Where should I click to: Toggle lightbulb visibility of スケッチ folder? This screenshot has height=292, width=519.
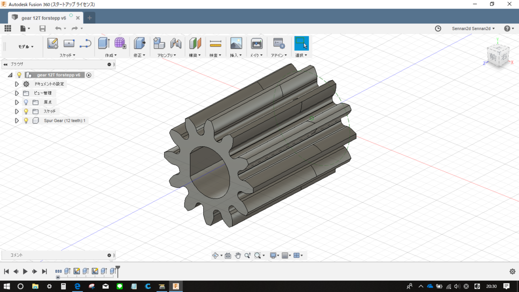pyautogui.click(x=26, y=112)
